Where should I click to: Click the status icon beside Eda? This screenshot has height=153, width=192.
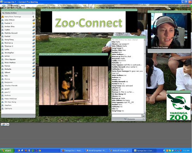point(34,76)
